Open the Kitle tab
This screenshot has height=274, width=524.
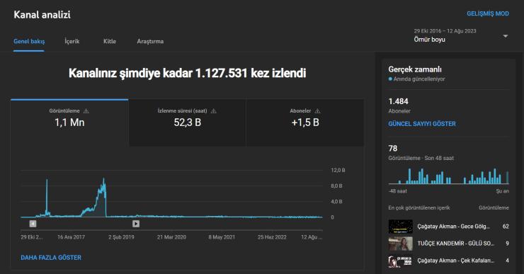click(110, 42)
